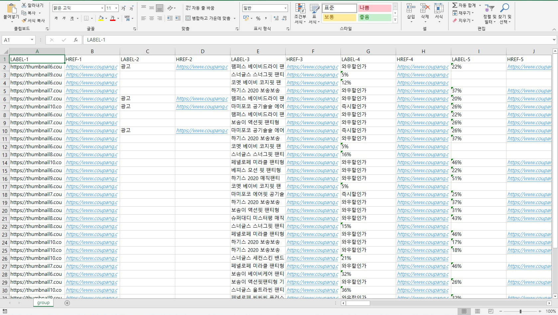Click the horizontal scrollbar thumb
558x315 pixels.
click(x=358, y=303)
